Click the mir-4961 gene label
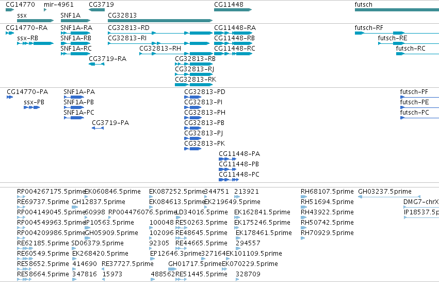This screenshot has height=282, width=439. click(58, 5)
